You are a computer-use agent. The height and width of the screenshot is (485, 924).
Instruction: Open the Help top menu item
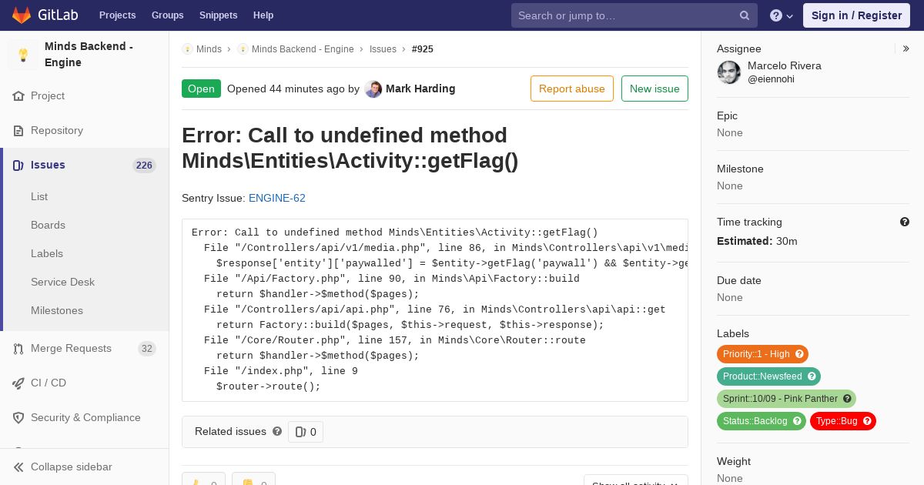[x=263, y=15]
